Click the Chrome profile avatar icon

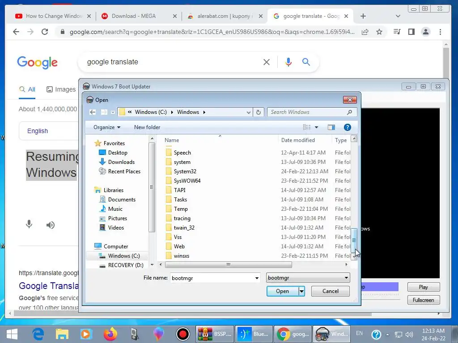pos(426,32)
